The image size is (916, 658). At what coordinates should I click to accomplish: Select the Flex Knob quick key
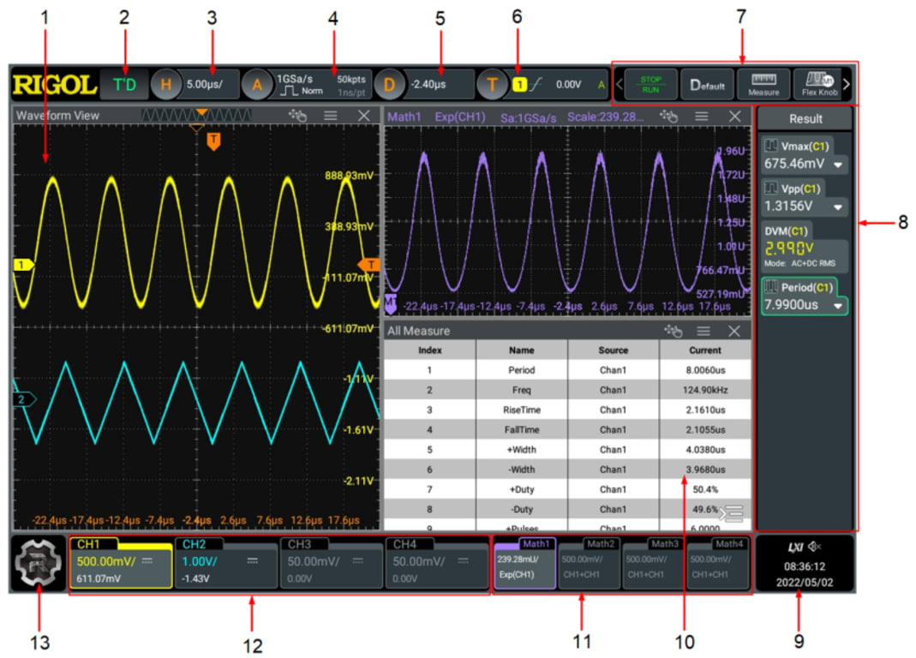click(x=819, y=85)
